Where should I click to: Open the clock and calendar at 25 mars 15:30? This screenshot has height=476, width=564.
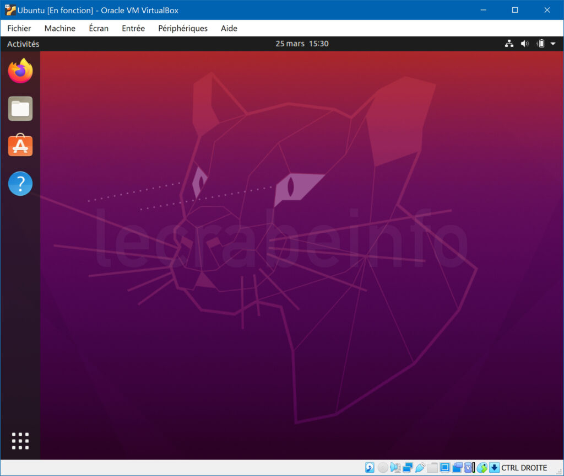(302, 44)
